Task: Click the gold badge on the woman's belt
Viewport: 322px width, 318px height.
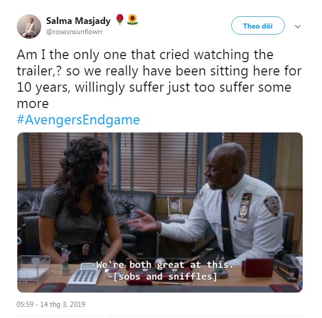Action: [x=86, y=249]
